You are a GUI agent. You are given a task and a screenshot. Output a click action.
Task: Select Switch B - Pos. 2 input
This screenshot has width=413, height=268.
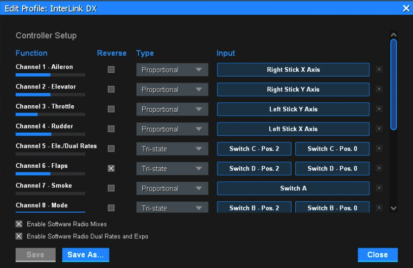254,207
